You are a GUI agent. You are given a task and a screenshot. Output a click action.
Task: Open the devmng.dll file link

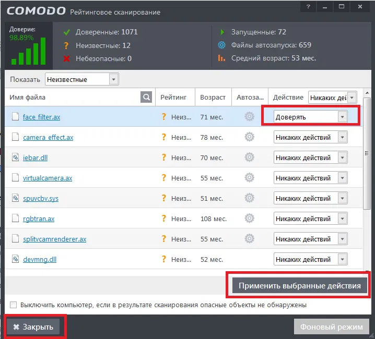point(40,259)
